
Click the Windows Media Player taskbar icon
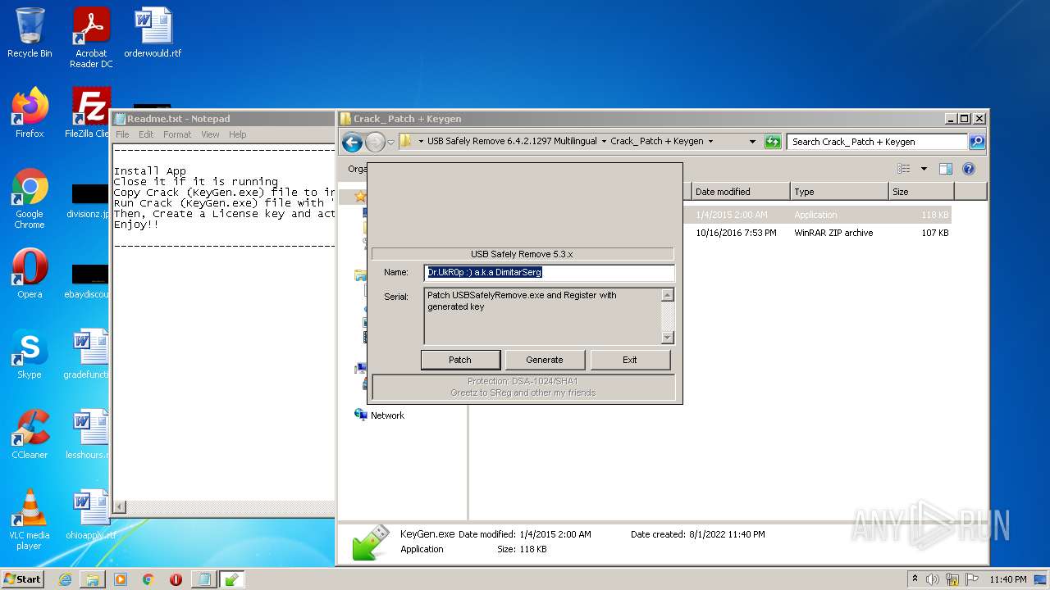click(121, 579)
